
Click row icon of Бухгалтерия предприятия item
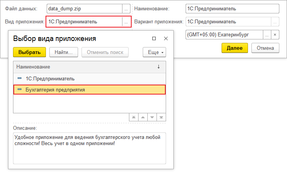(x=20, y=89)
